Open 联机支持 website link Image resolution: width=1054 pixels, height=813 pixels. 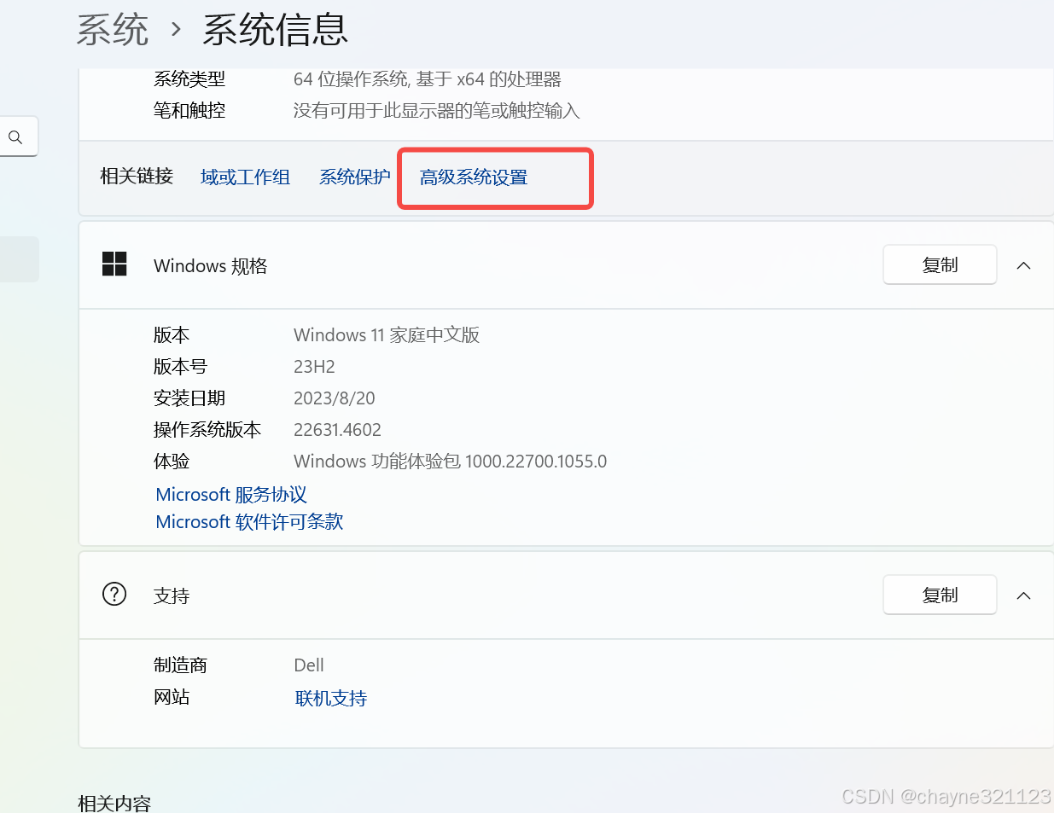coord(331,699)
